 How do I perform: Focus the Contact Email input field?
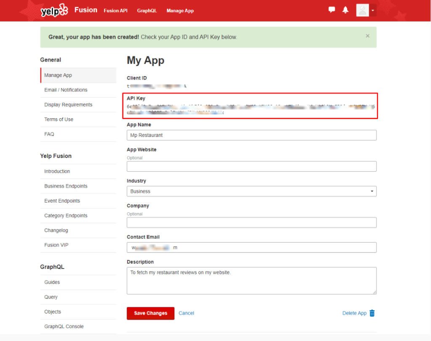(252, 248)
